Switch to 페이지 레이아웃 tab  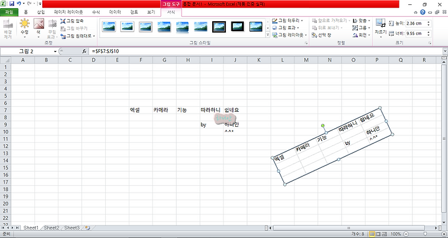(68, 12)
